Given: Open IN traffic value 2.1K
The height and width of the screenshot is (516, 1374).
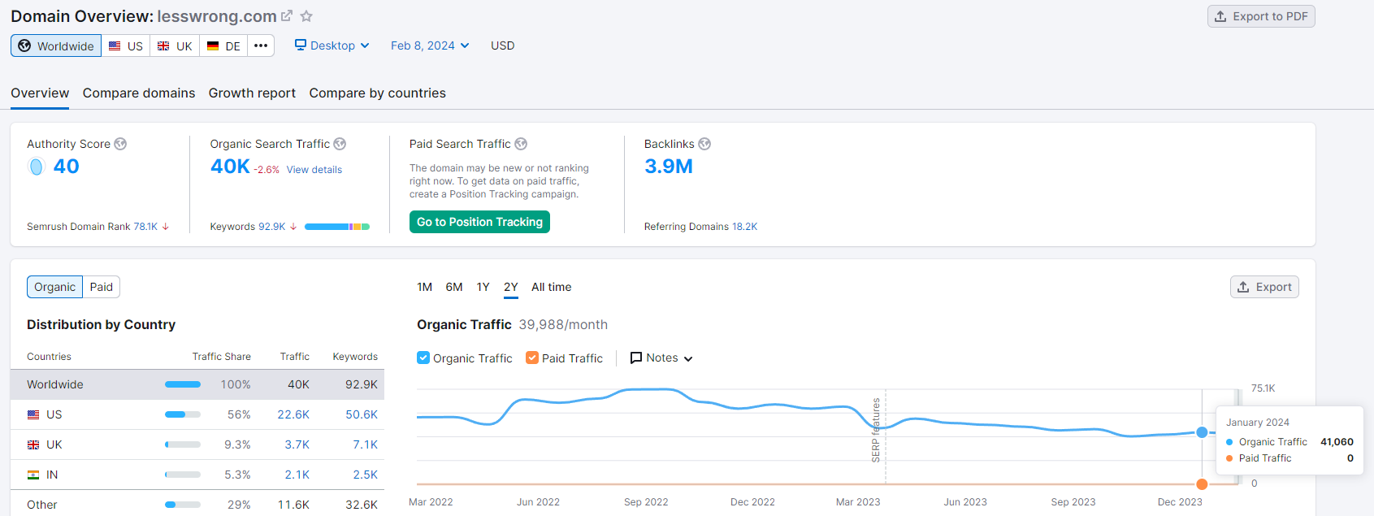Looking at the screenshot, I should (x=297, y=475).
